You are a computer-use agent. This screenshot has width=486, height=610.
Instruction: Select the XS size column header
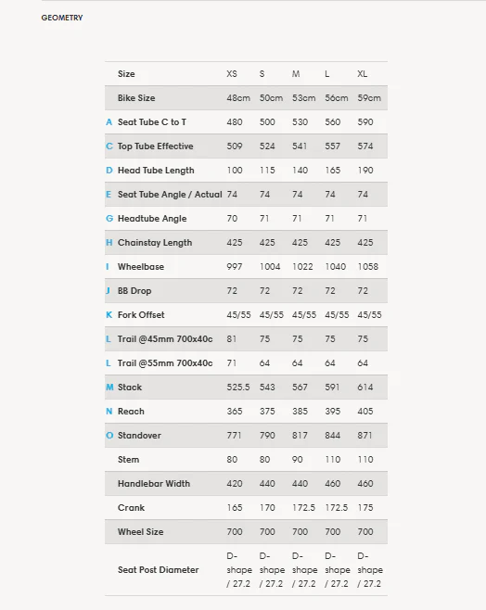coord(232,74)
